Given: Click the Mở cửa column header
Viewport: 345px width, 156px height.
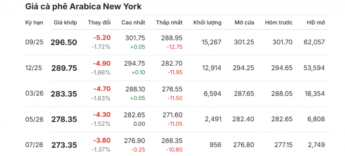Looking at the screenshot, I should click(x=244, y=22).
